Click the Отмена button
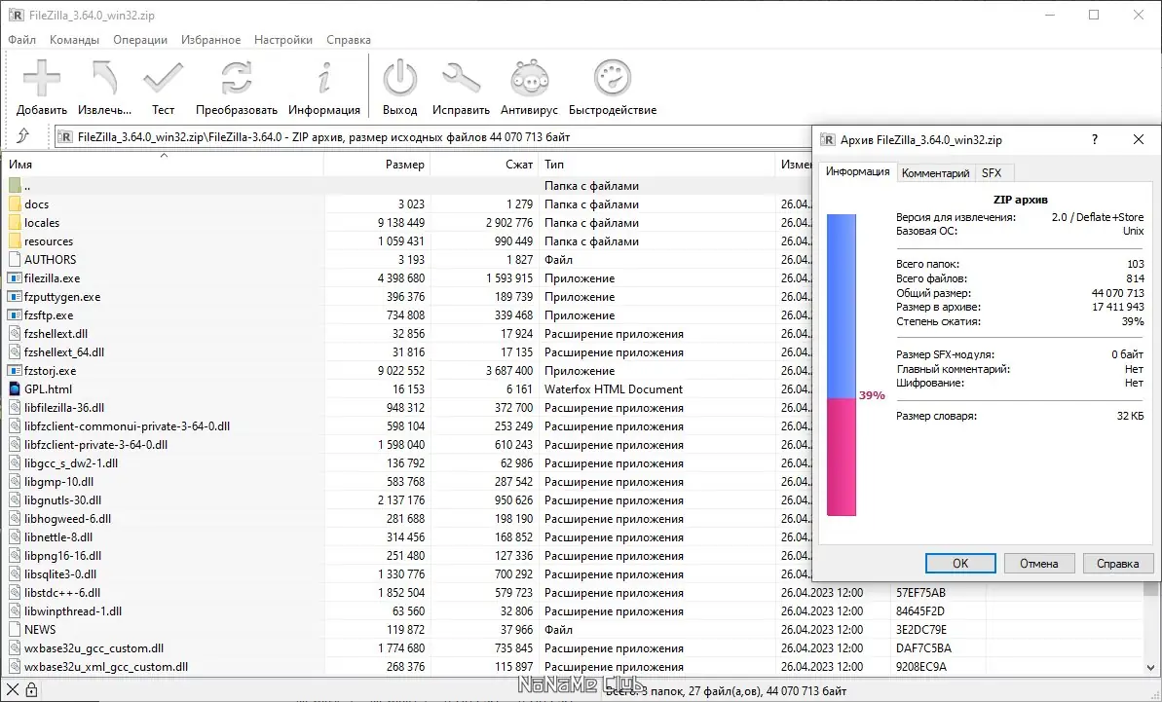This screenshot has height=702, width=1162. tap(1039, 563)
